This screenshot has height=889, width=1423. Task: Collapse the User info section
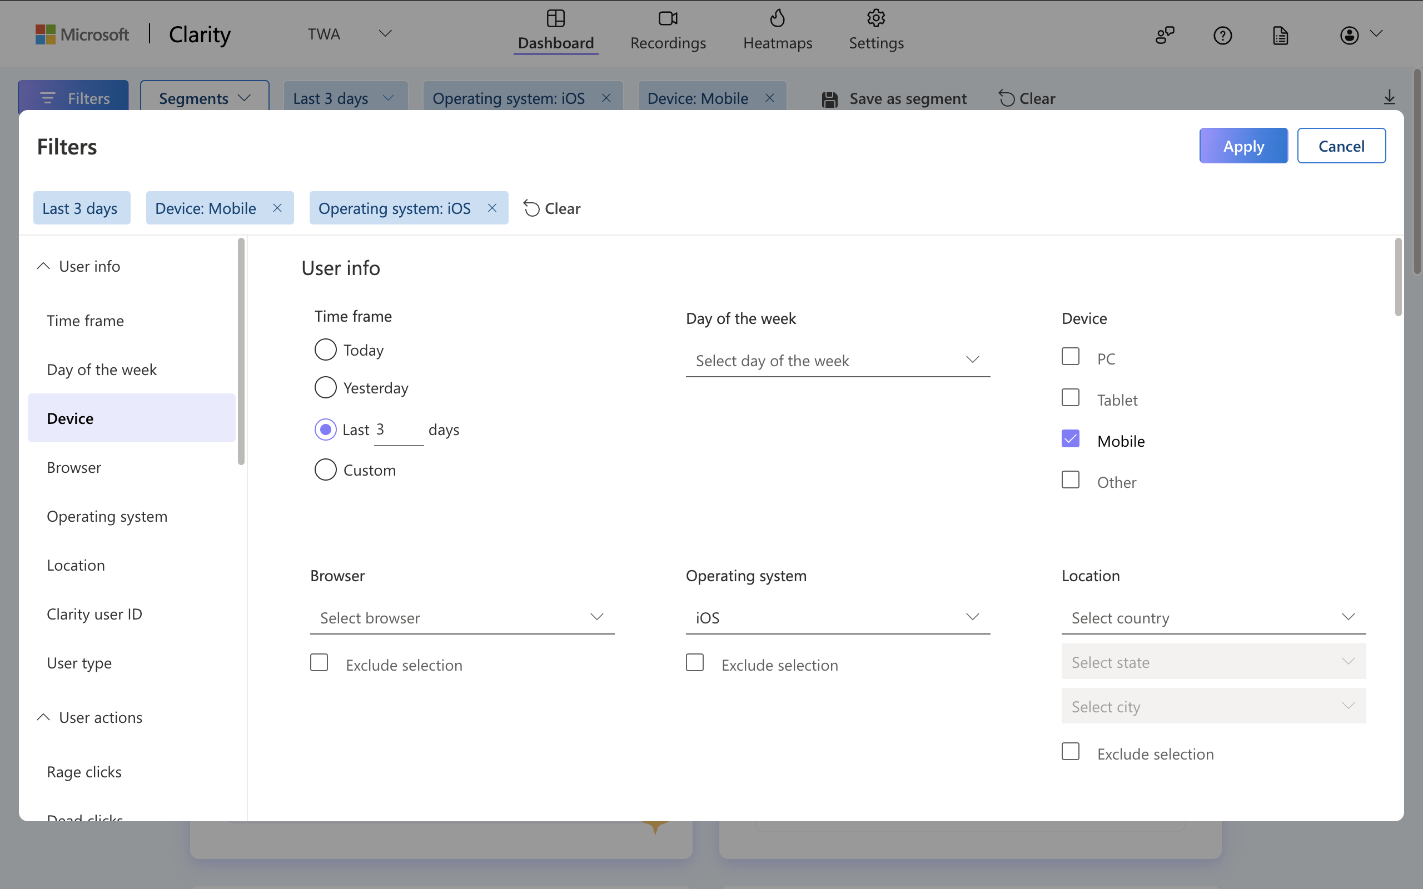pyautogui.click(x=43, y=266)
